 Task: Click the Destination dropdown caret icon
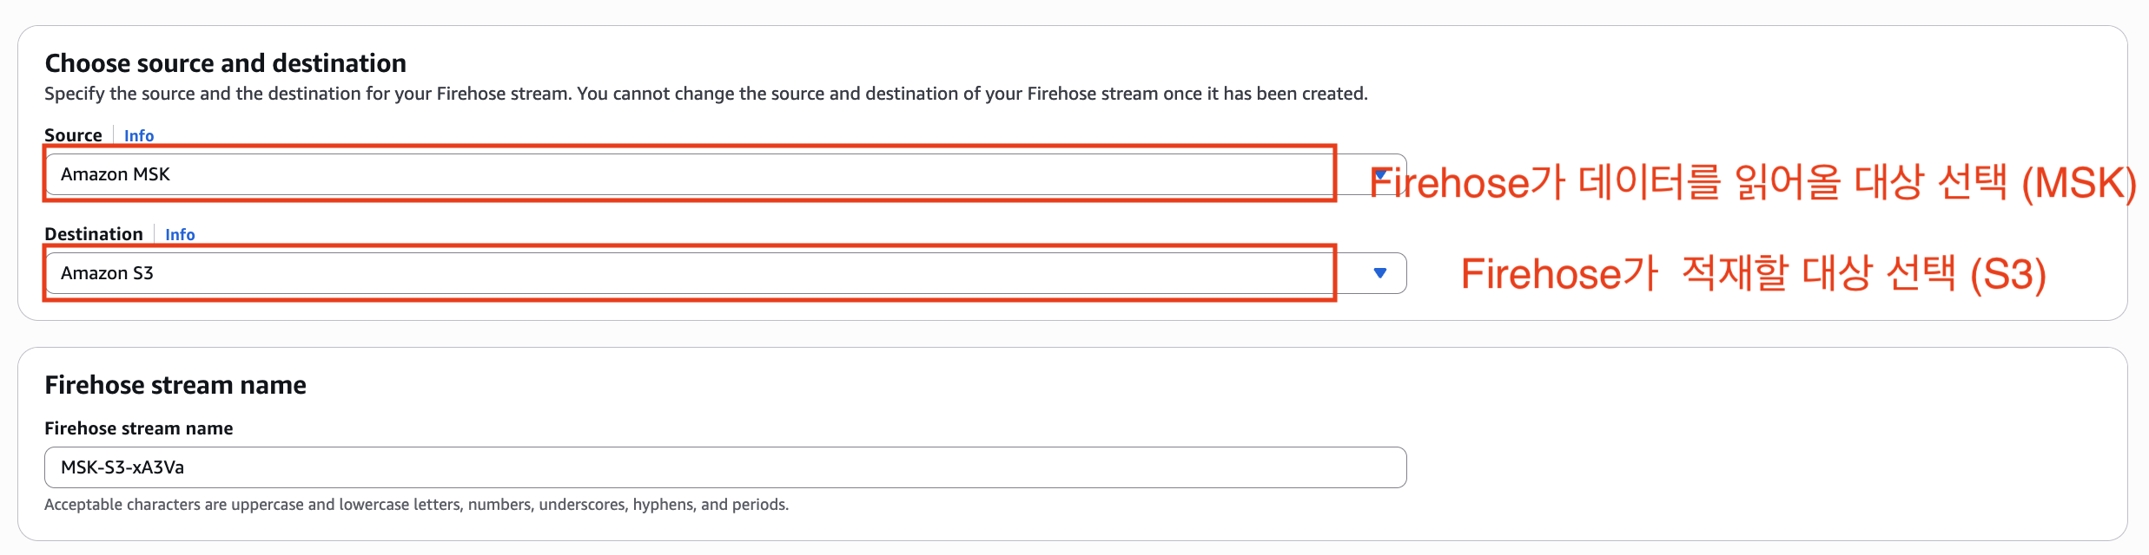(x=1380, y=273)
